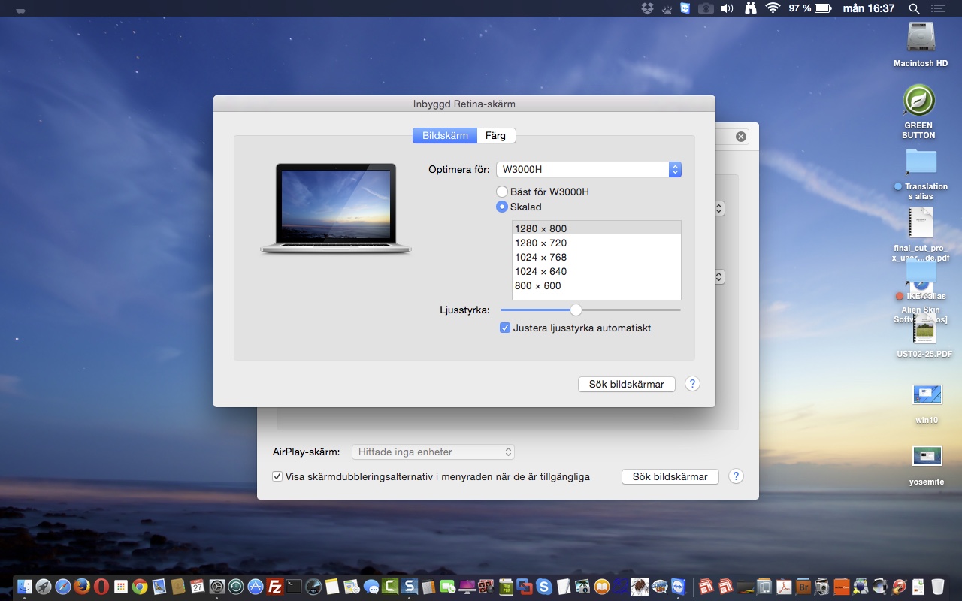Open the Dropbox menu bar icon
This screenshot has height=601, width=962.
[646, 8]
